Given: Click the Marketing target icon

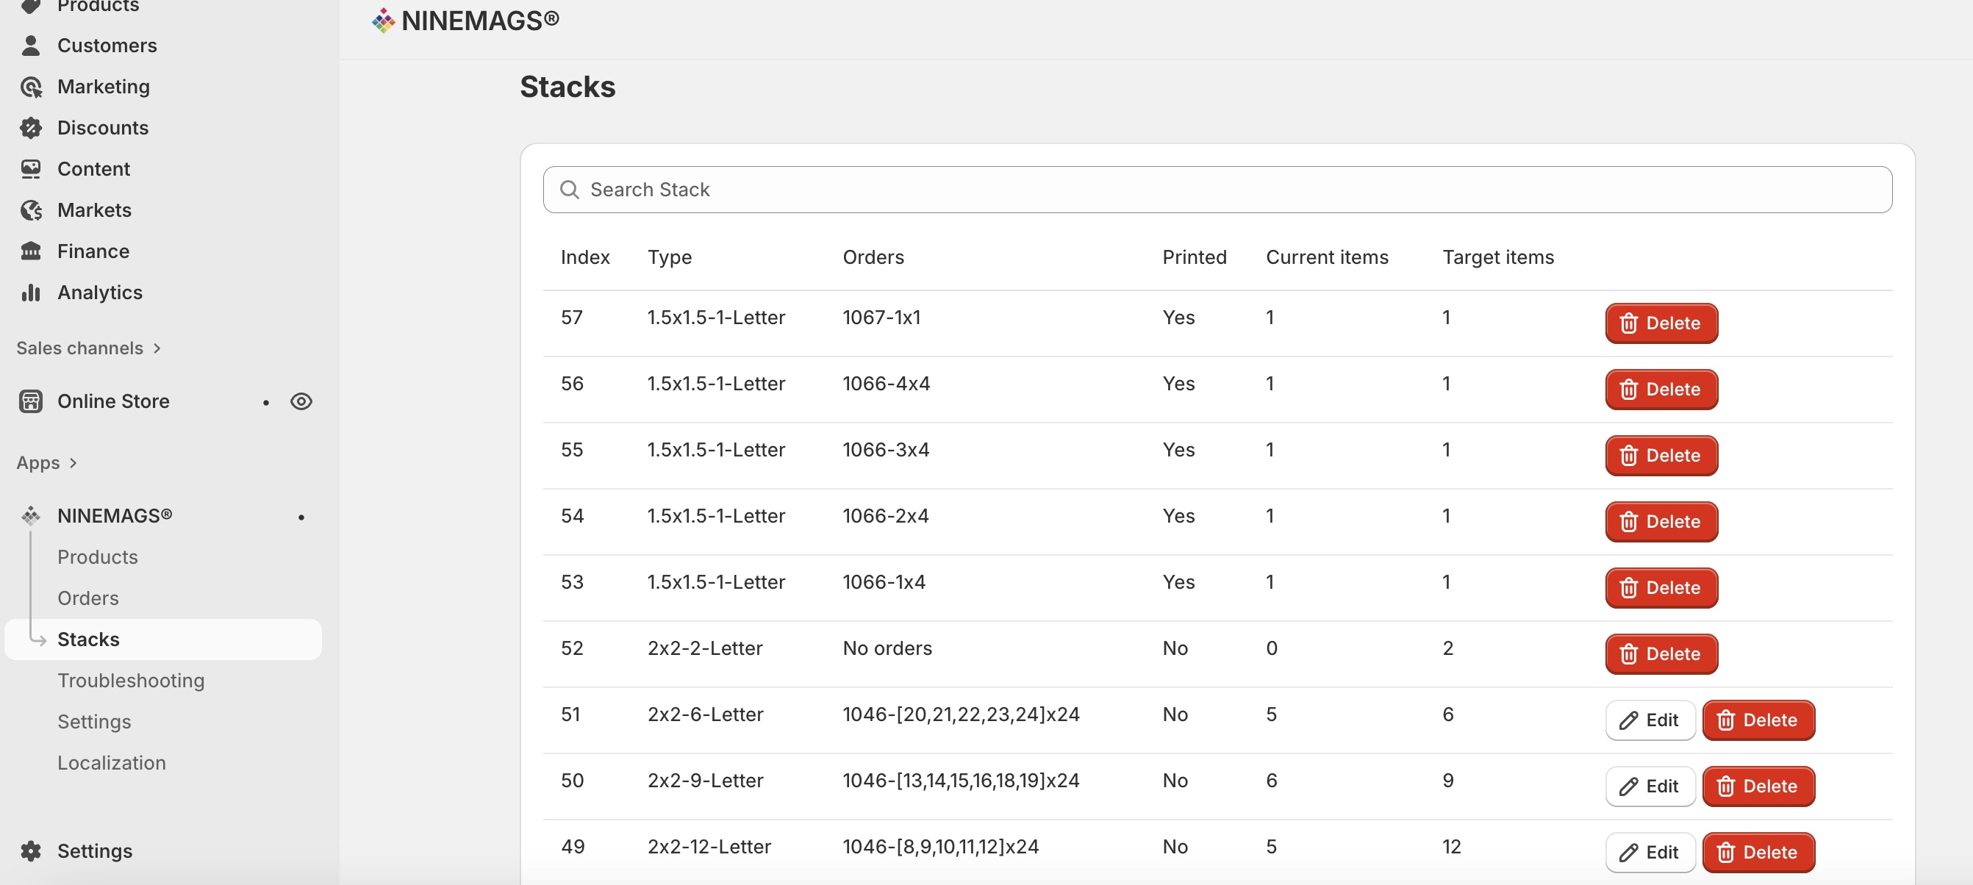Looking at the screenshot, I should point(31,87).
